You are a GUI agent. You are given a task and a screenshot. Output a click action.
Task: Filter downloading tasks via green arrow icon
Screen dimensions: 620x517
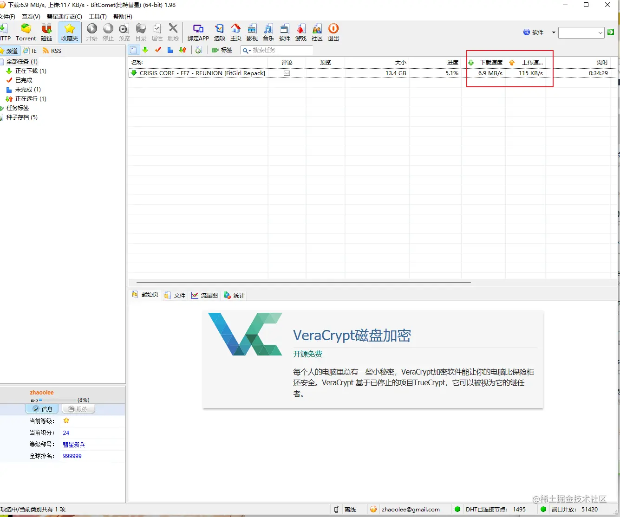(x=145, y=50)
